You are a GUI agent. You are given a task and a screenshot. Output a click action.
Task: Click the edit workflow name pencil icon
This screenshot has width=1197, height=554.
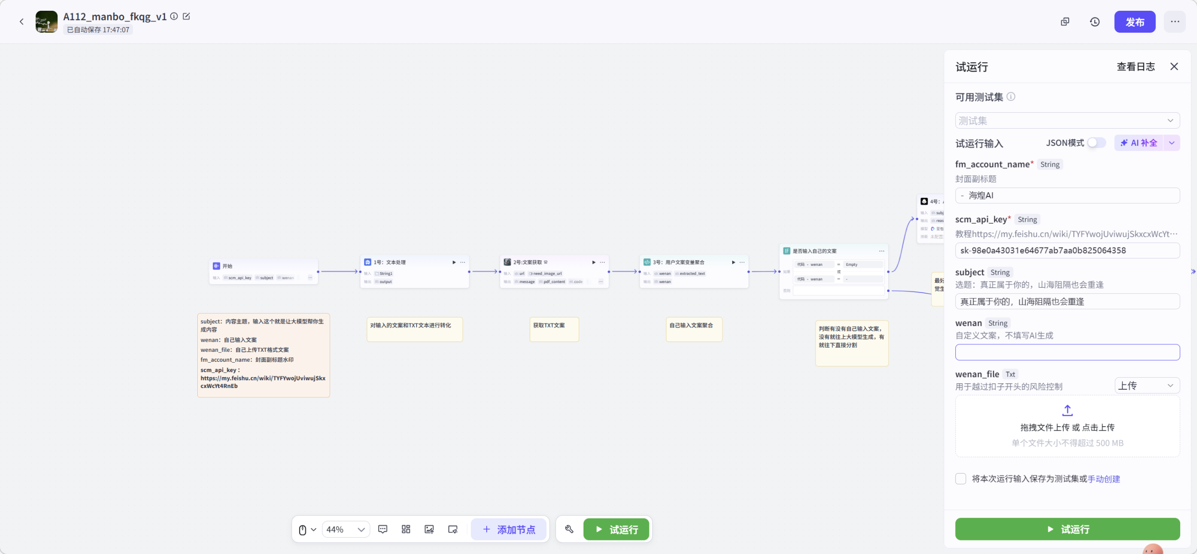coord(187,16)
